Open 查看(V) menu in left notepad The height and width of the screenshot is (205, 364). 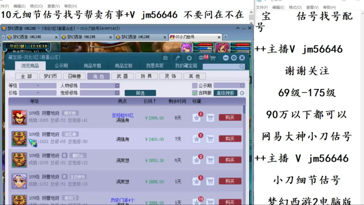[53, 6]
